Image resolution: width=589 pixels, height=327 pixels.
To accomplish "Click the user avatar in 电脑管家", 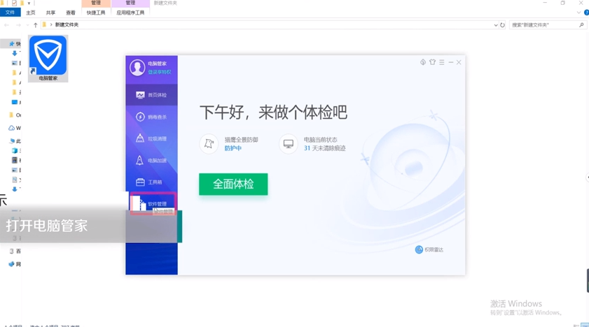I will point(137,67).
